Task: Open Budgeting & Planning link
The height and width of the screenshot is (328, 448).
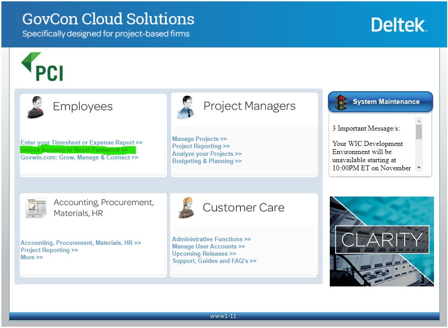Action: point(207,161)
